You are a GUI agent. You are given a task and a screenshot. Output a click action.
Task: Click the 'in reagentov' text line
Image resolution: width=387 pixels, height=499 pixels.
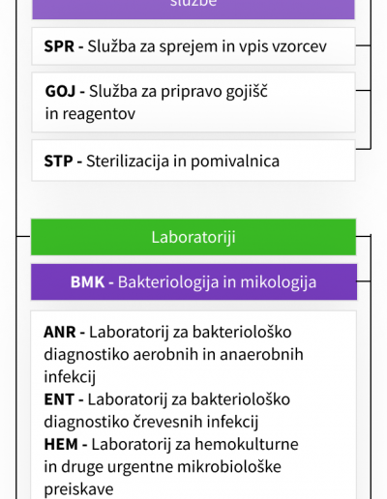[90, 114]
